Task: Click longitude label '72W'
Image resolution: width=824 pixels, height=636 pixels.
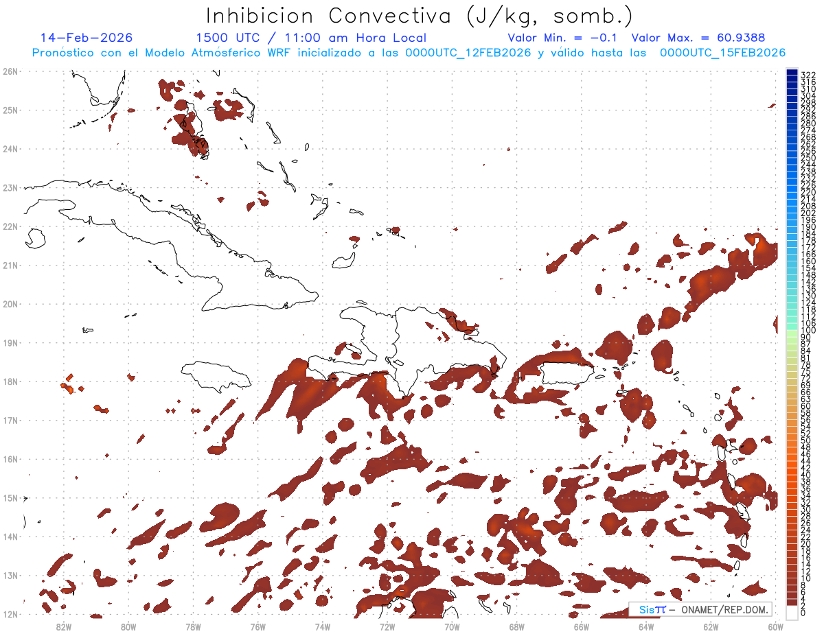Action: point(387,627)
